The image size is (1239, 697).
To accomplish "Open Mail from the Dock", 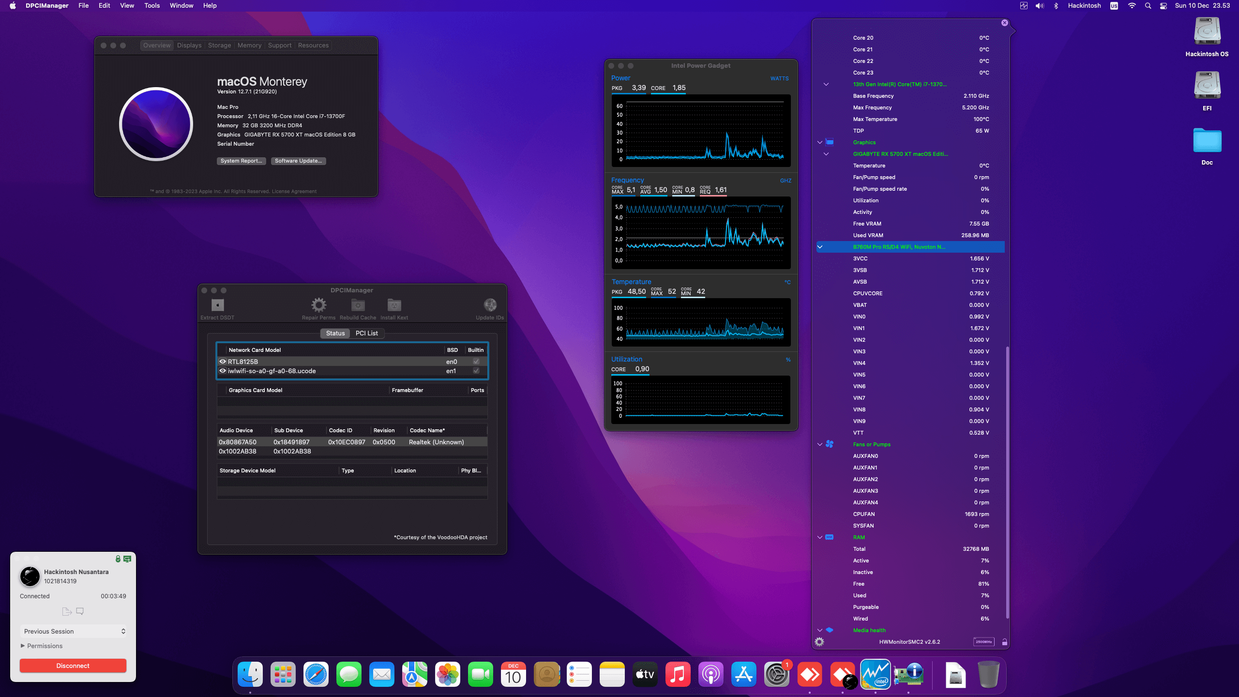I will pyautogui.click(x=382, y=674).
